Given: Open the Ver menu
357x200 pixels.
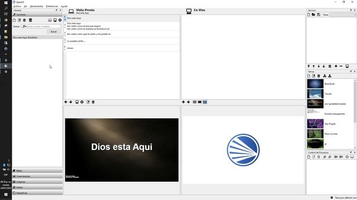Looking at the screenshot, I should coord(25,6).
